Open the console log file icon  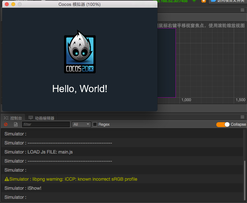pos(16,124)
